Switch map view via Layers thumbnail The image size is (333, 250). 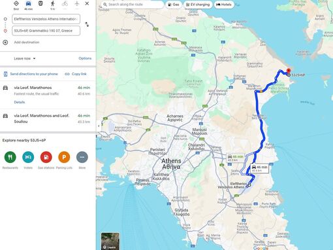[110, 241]
